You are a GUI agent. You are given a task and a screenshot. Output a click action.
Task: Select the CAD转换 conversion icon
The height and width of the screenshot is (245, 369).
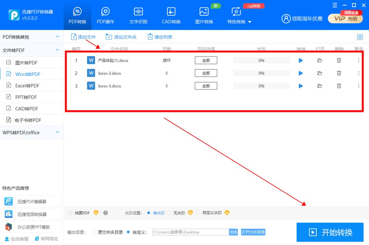pyautogui.click(x=170, y=14)
